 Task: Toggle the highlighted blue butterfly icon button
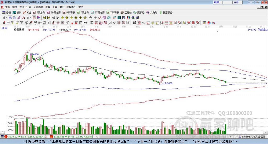pyautogui.click(x=10, y=18)
